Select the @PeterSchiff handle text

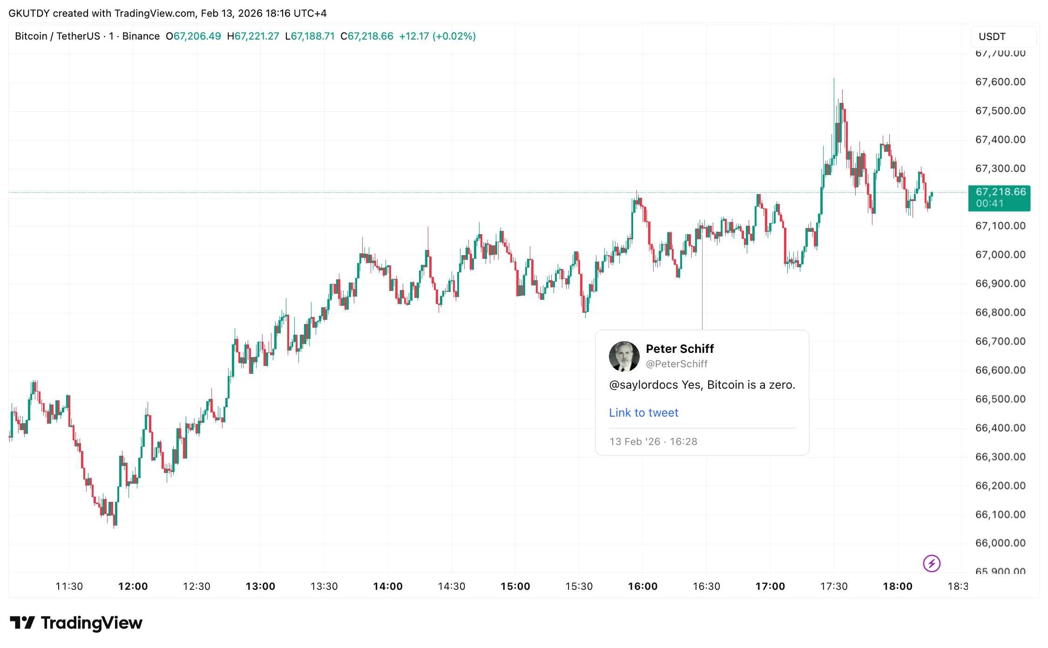click(x=676, y=364)
